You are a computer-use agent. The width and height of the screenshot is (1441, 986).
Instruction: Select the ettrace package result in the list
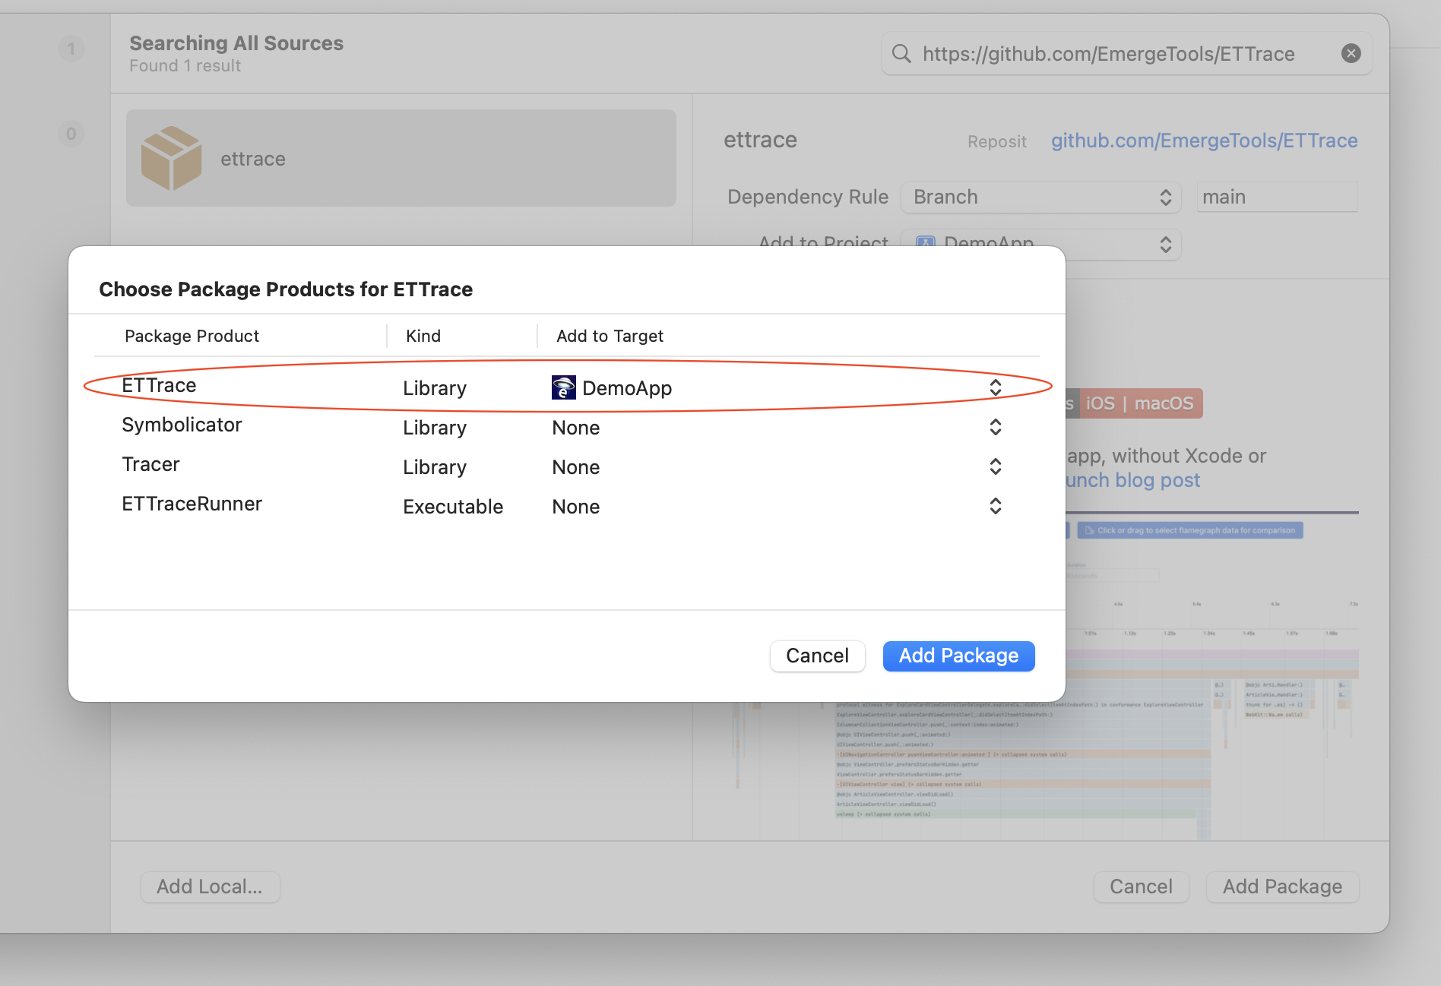[401, 158]
